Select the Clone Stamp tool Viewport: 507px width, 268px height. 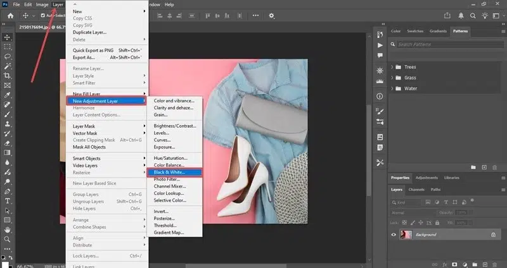[x=7, y=124]
